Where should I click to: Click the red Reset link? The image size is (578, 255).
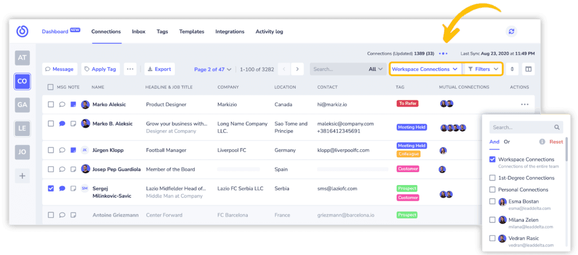pyautogui.click(x=556, y=142)
